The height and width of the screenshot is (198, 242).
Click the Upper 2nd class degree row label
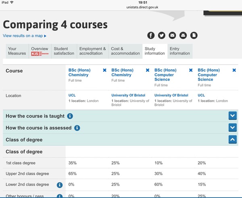pyautogui.click(x=27, y=174)
